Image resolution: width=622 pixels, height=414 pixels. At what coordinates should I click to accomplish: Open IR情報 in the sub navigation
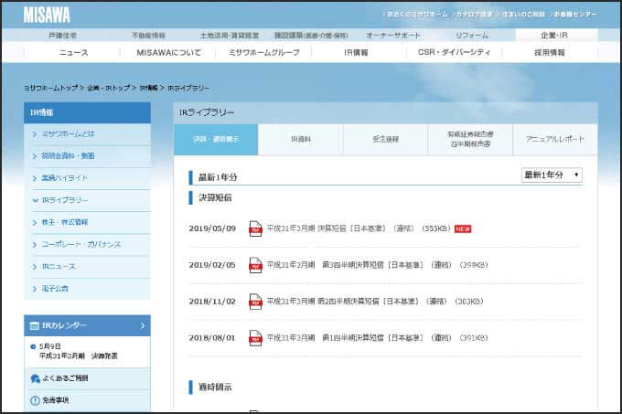pyautogui.click(x=356, y=52)
